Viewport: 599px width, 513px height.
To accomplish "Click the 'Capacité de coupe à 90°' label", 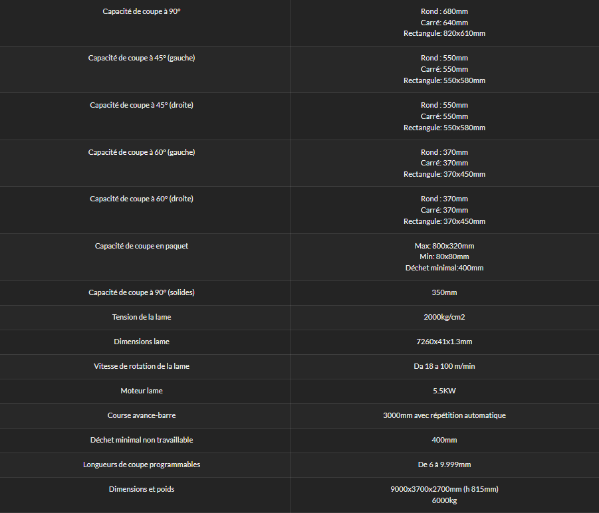I will pos(142,11).
